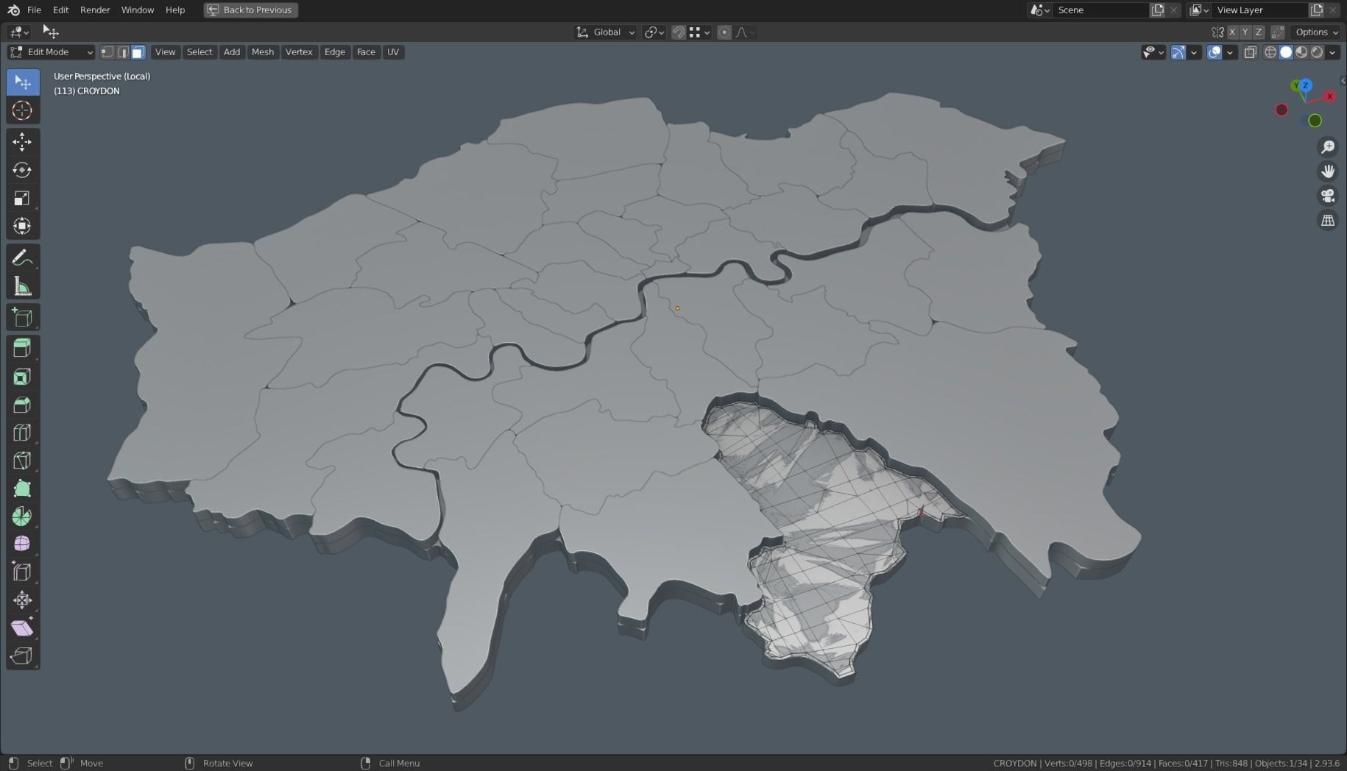
Task: Choose the Add Cube tool
Action: (x=23, y=318)
